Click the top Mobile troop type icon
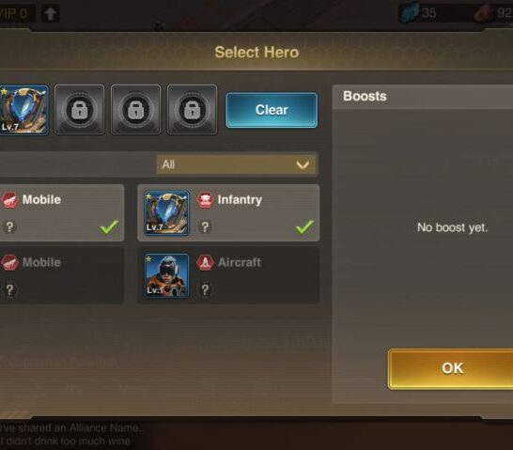This screenshot has height=450, width=513. (x=9, y=200)
